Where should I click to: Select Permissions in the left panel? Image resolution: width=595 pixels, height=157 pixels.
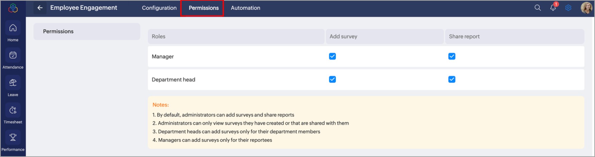58,31
